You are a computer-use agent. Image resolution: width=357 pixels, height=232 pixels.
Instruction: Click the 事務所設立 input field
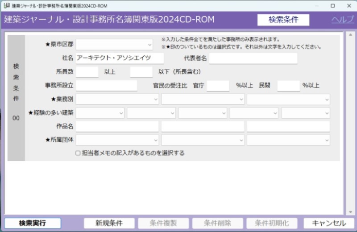point(107,86)
